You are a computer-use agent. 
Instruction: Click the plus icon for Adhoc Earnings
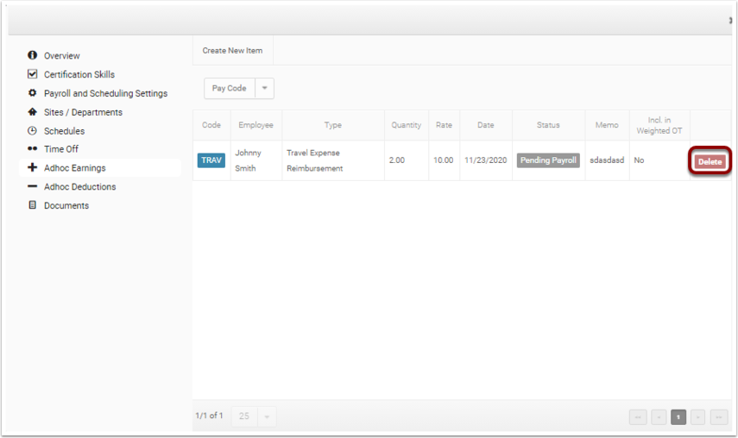[x=32, y=167]
